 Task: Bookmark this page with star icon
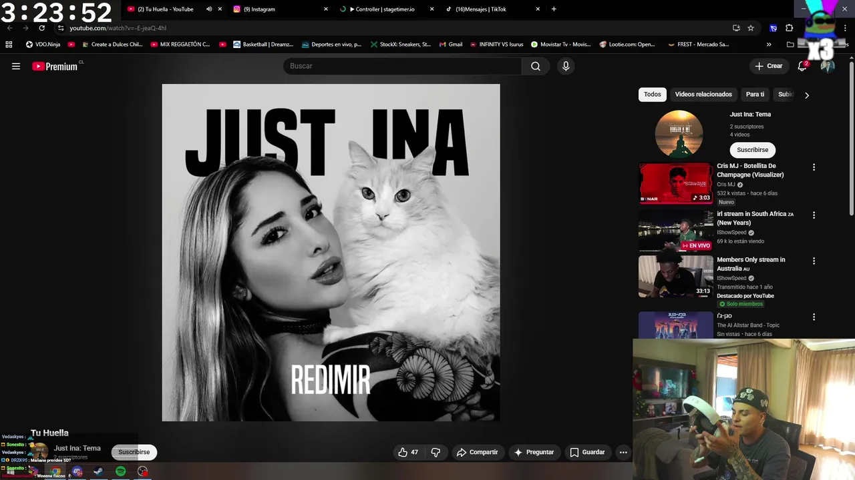coord(751,28)
